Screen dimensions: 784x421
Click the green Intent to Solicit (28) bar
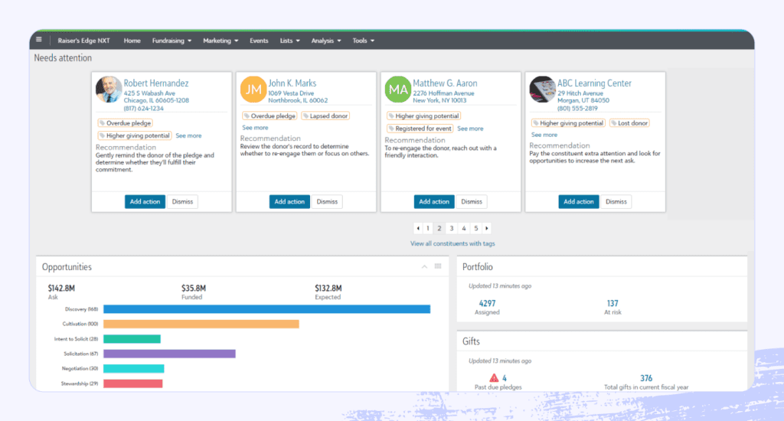[x=132, y=339]
